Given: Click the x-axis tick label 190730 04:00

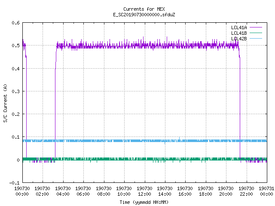Looking at the screenshot, I should pyautogui.click(x=63, y=191).
